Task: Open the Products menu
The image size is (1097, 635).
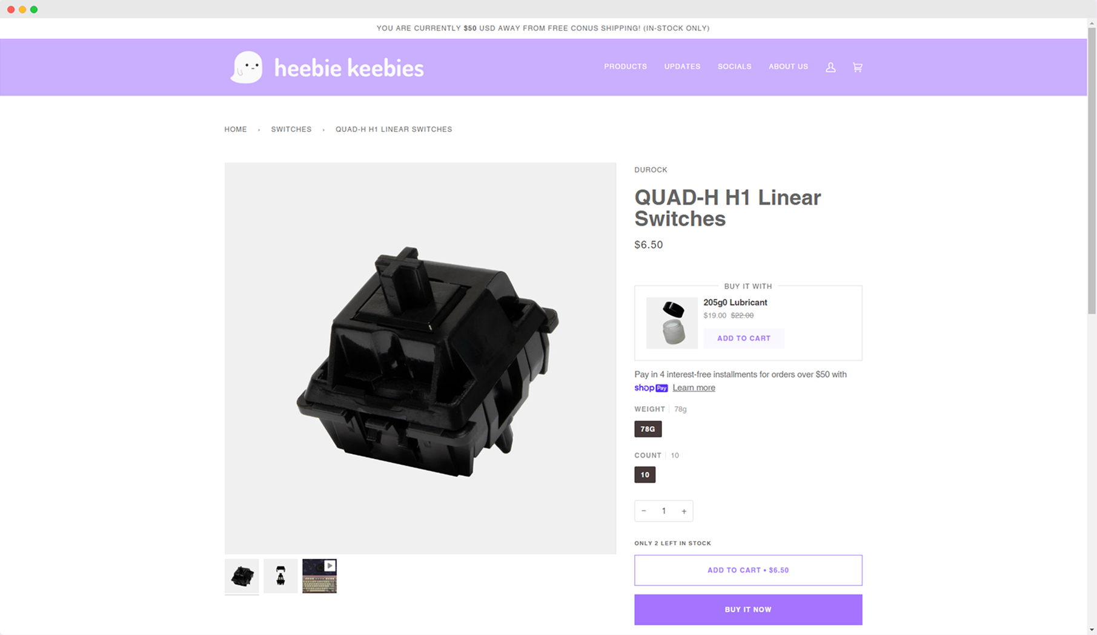Action: 625,67
